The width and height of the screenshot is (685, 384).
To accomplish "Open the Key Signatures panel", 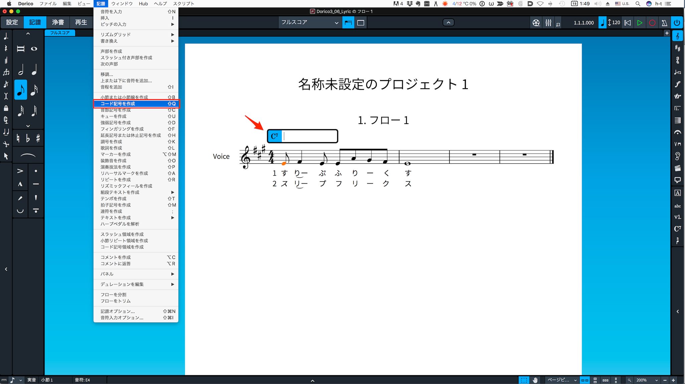I will [x=677, y=48].
